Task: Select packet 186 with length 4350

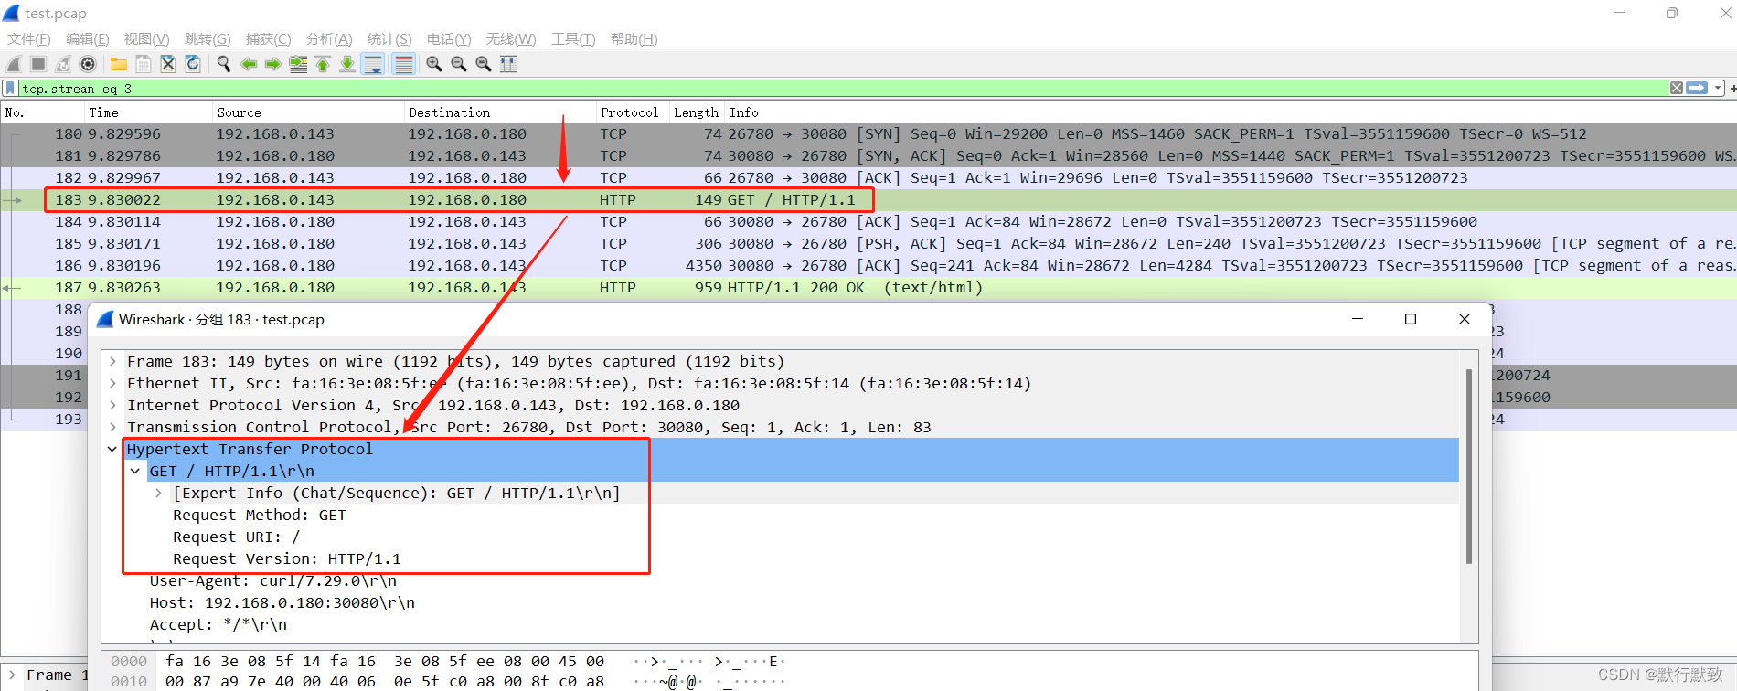Action: click(x=868, y=266)
